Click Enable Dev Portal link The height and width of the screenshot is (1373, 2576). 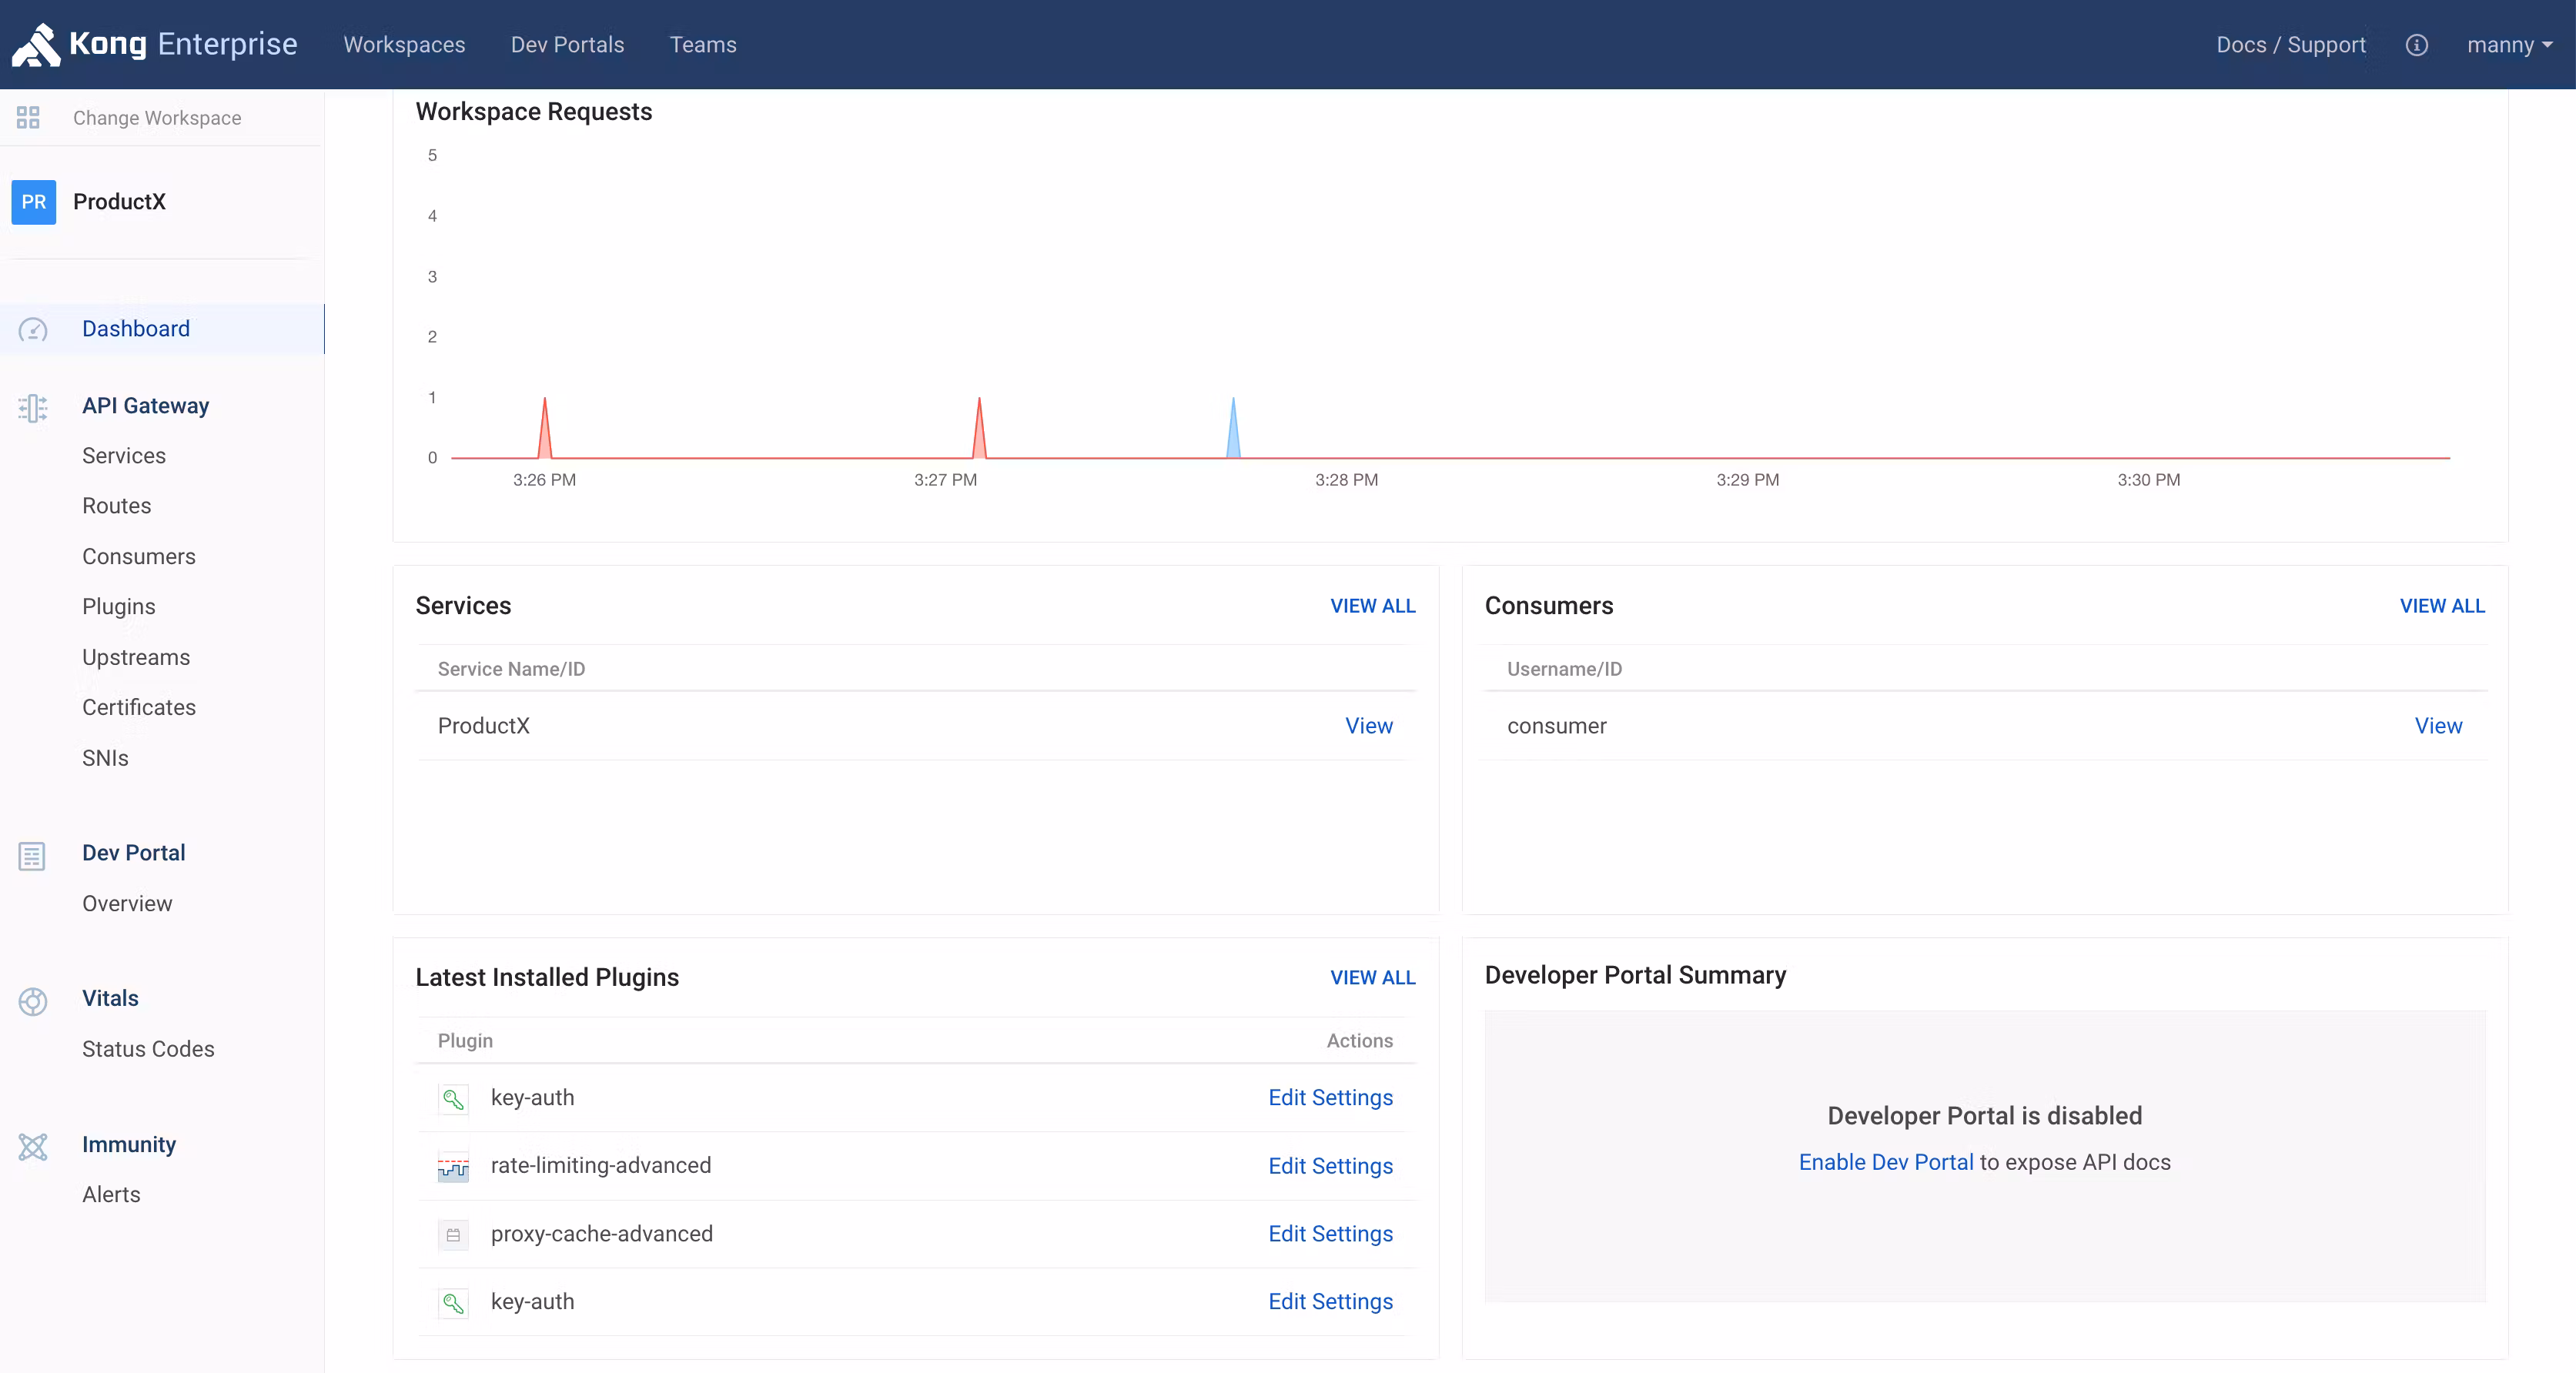coord(1885,1162)
